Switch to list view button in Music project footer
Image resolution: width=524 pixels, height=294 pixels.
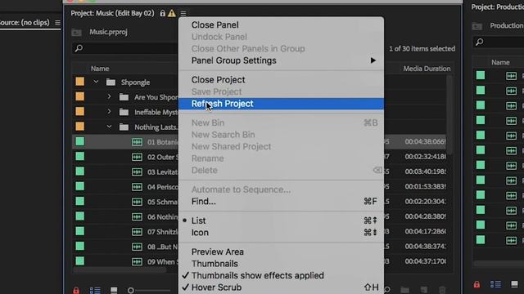[x=95, y=291]
